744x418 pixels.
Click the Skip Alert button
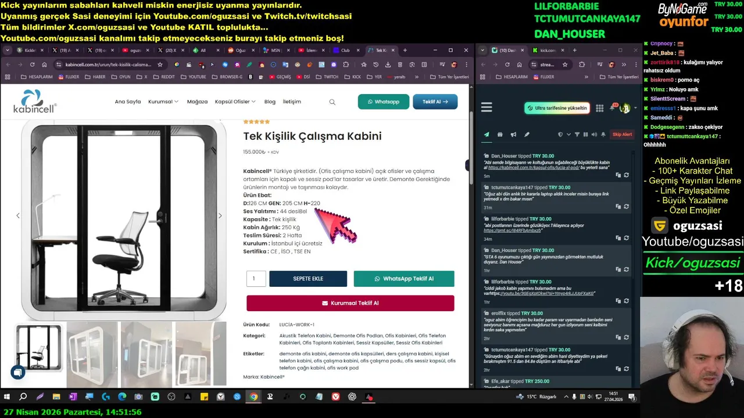click(622, 134)
